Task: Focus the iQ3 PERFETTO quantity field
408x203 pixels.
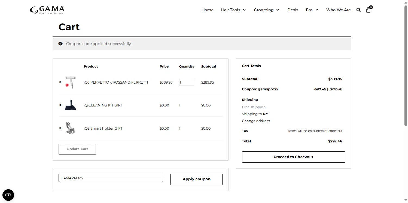Action: tap(186, 82)
